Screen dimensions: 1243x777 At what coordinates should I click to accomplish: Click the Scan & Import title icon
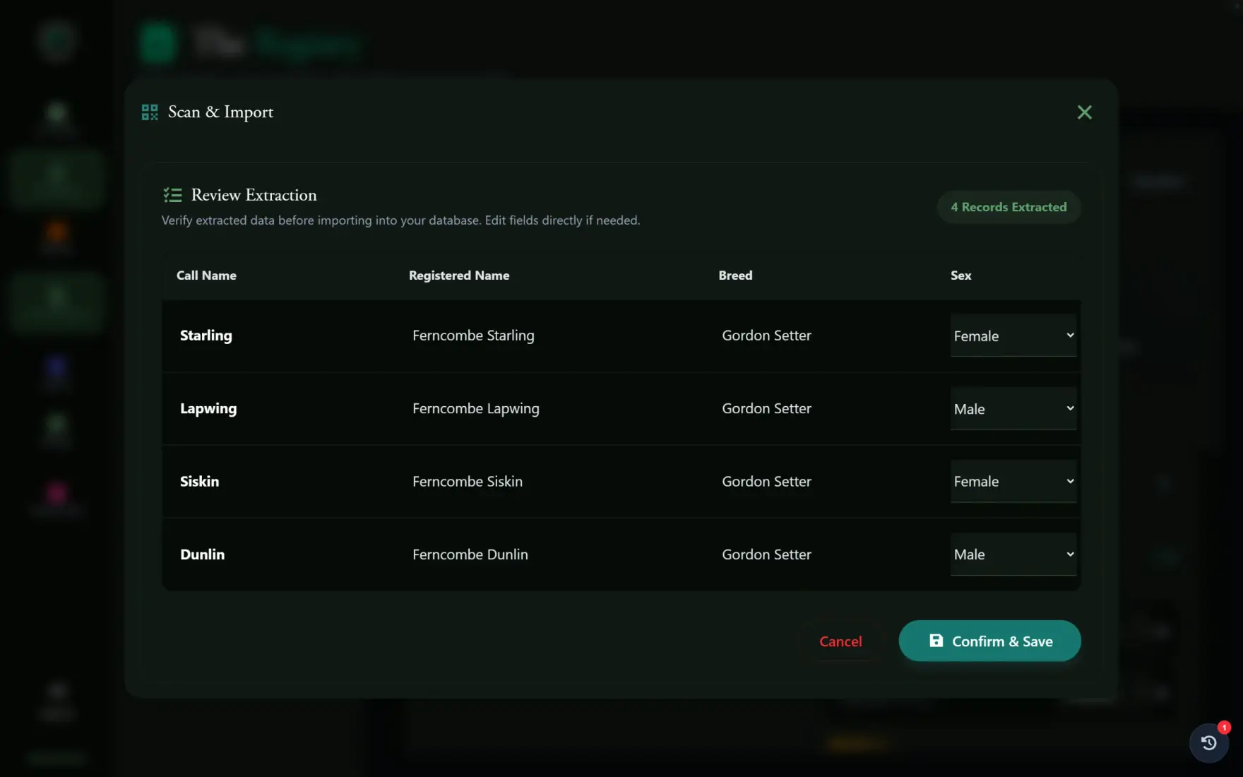150,112
